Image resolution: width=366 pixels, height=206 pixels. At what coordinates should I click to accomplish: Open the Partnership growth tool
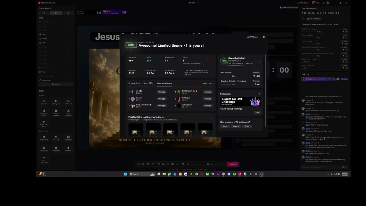[x=44, y=138]
